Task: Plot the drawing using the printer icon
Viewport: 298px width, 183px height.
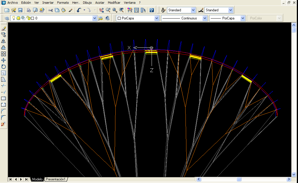Action: point(29,10)
